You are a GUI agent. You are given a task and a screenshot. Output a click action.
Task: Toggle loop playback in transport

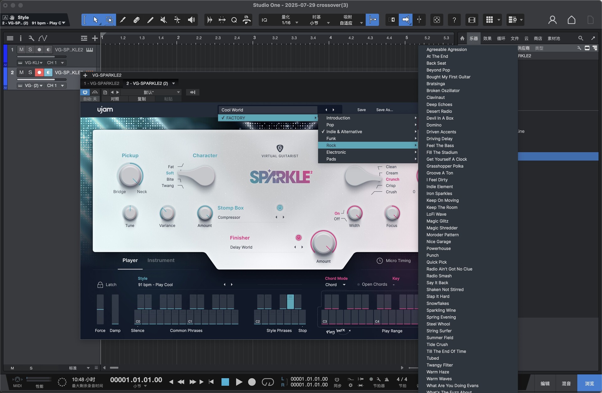pyautogui.click(x=267, y=382)
